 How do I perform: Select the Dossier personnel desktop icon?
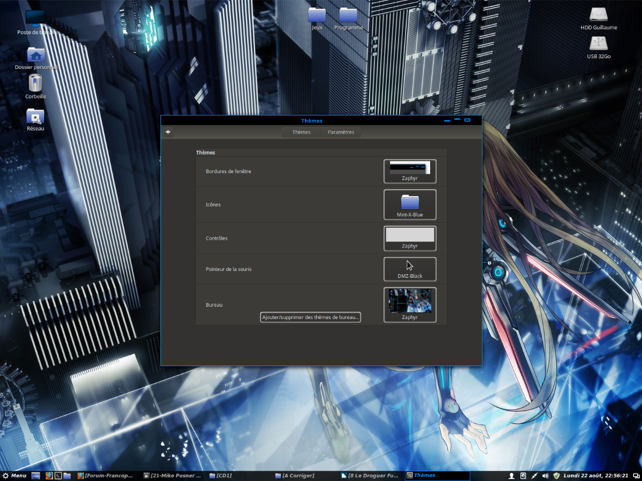pos(36,58)
